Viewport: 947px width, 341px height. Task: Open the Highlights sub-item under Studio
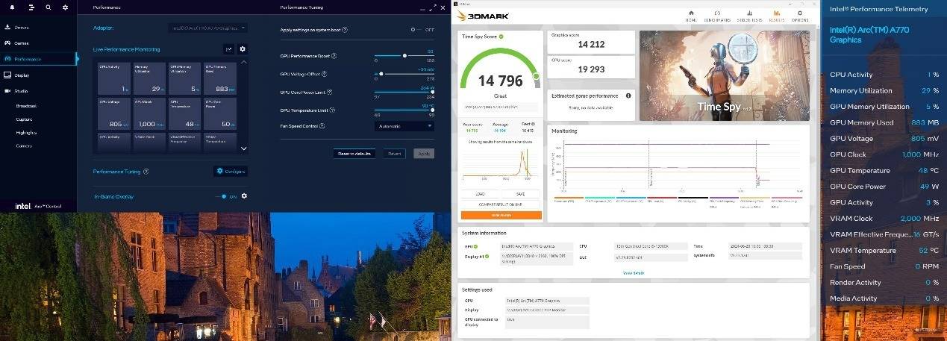26,132
